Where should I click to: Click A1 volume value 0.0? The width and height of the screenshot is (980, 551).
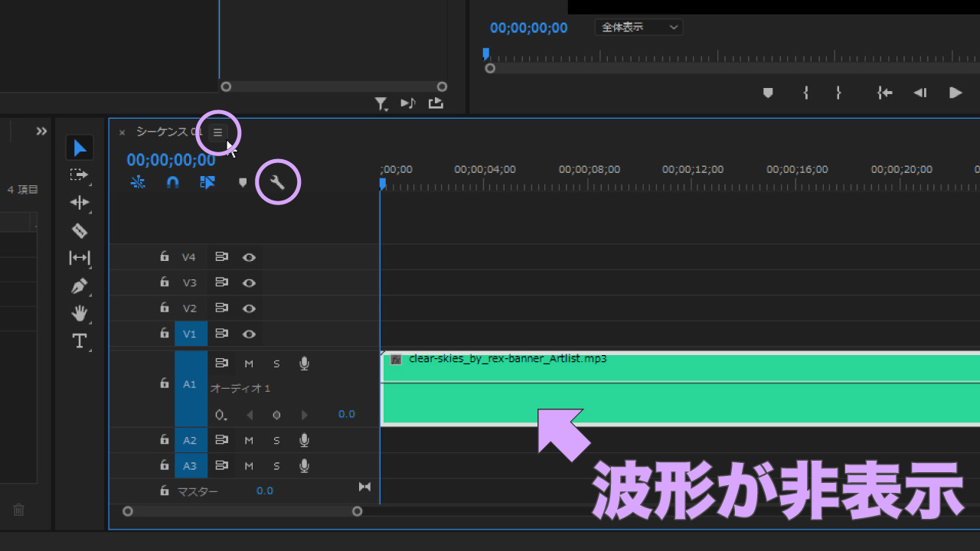click(347, 414)
